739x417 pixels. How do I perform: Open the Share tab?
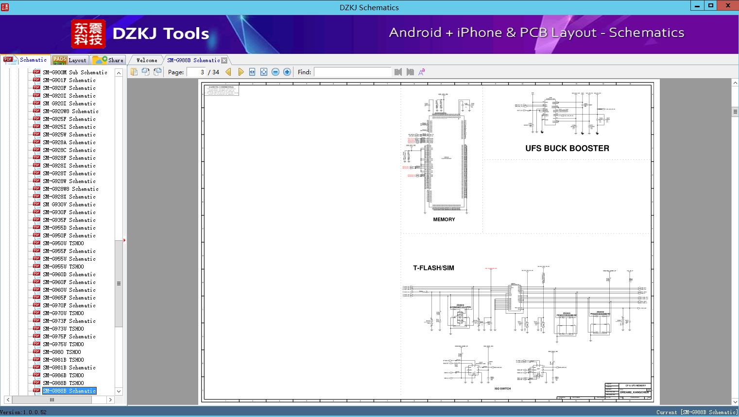coord(108,60)
